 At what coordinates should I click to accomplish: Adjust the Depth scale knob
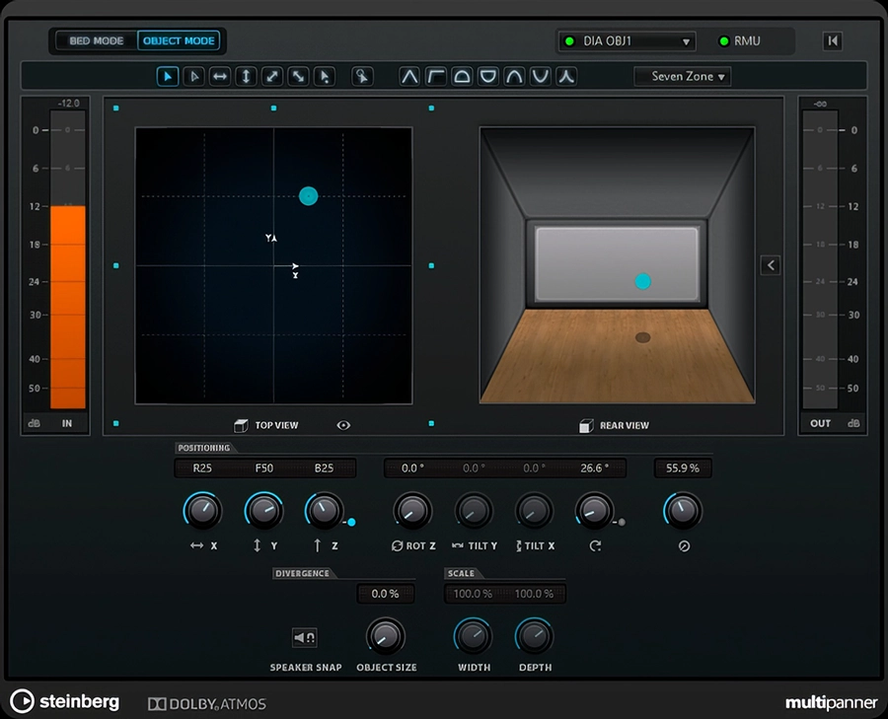point(534,636)
